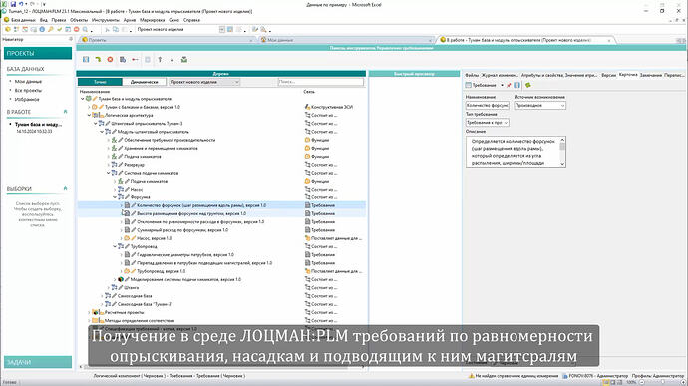Click the warning icon in the status bar
The height and width of the screenshot is (386, 688).
point(472,376)
